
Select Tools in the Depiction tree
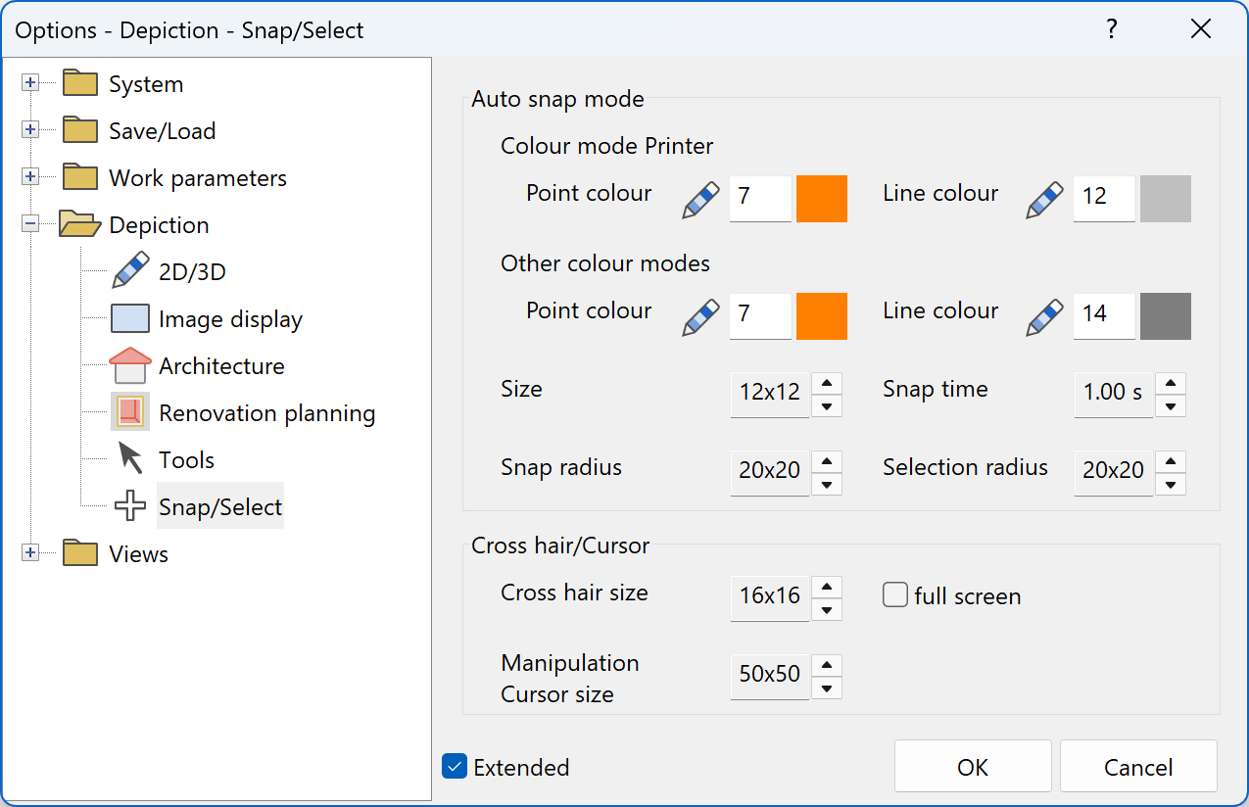pos(187,458)
